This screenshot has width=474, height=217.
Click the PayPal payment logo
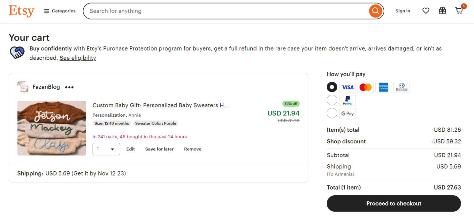pyautogui.click(x=347, y=100)
